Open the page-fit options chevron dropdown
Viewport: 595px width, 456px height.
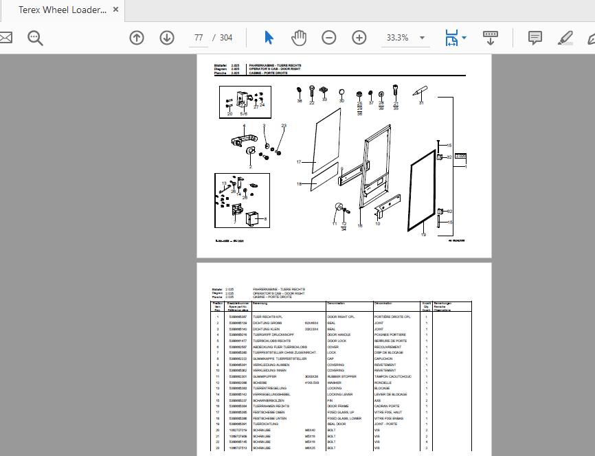click(x=463, y=38)
